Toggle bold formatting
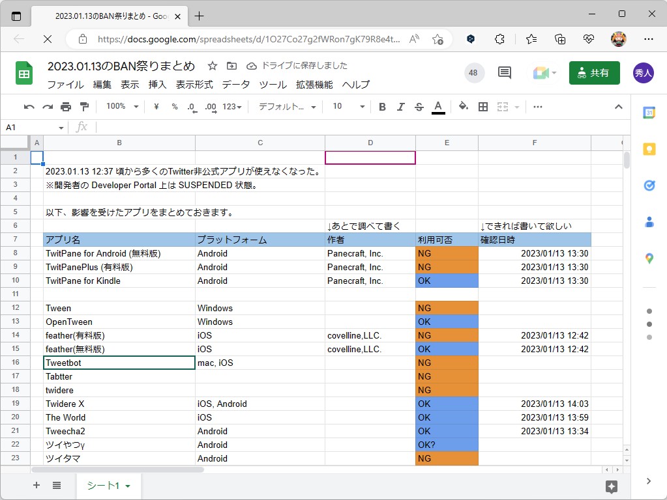This screenshot has height=500, width=667. [x=382, y=106]
